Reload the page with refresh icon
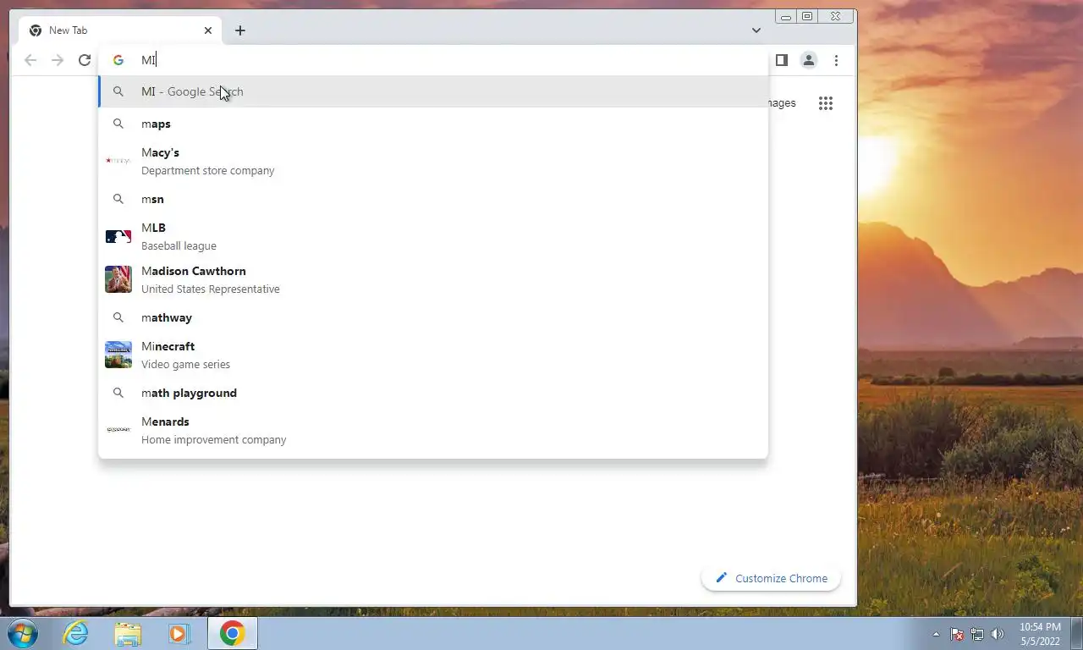 [85, 60]
